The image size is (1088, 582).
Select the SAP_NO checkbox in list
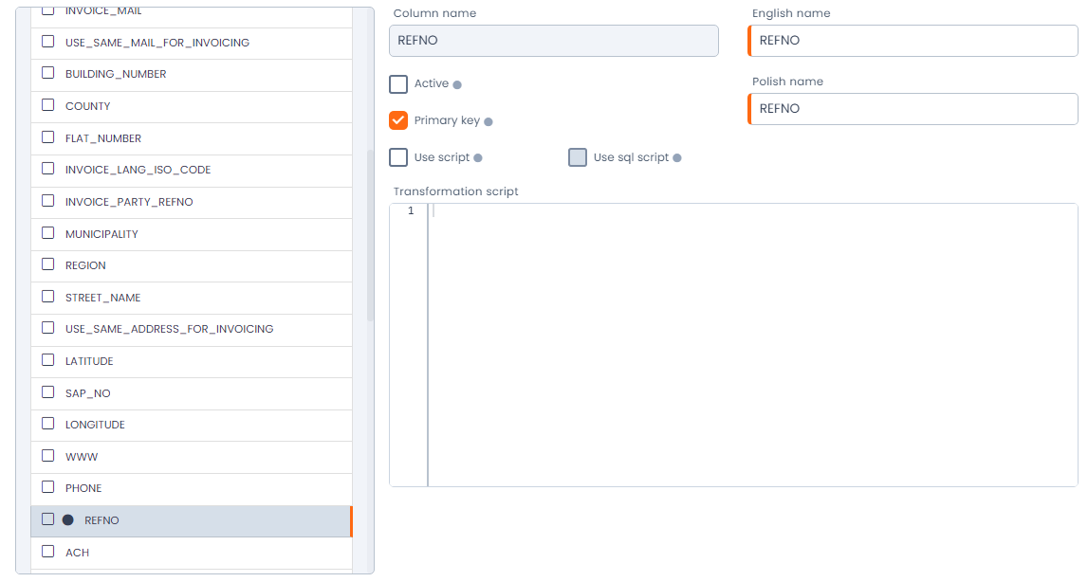point(47,392)
